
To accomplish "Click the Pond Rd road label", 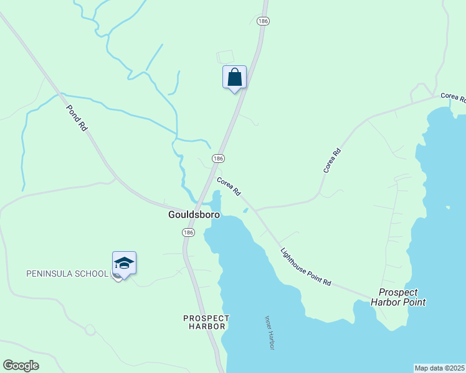I will 77,117.
